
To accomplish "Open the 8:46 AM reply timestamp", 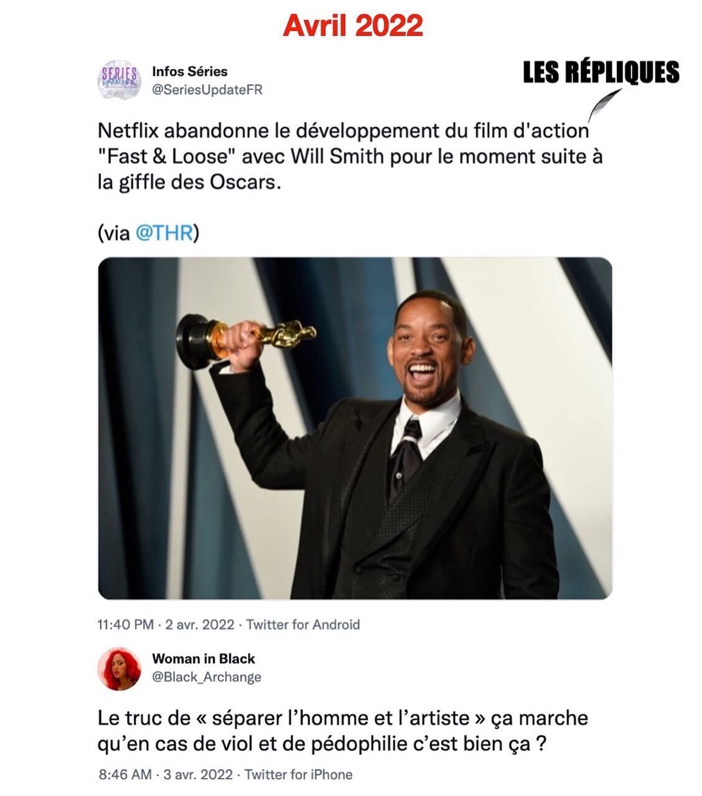I will click(124, 775).
